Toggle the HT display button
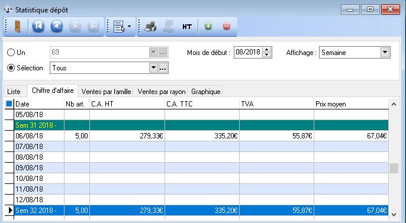 (x=186, y=27)
